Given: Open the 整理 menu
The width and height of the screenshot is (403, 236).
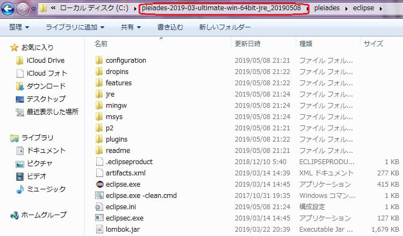Looking at the screenshot, I should click(19, 27).
